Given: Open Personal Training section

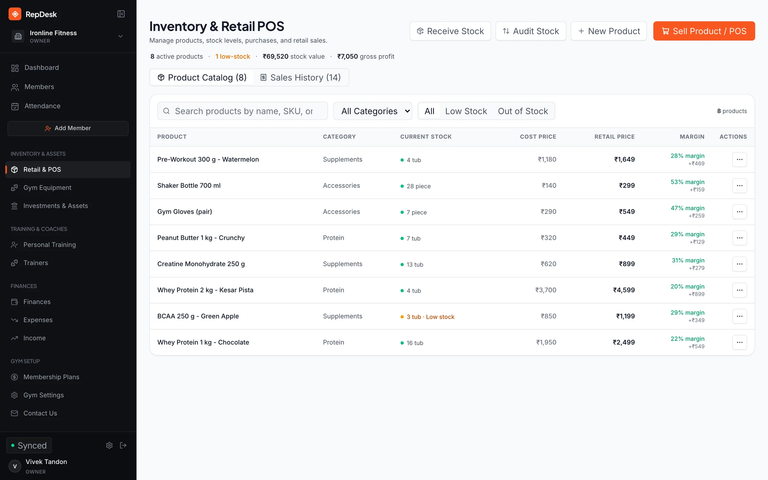Looking at the screenshot, I should pyautogui.click(x=68, y=244).
